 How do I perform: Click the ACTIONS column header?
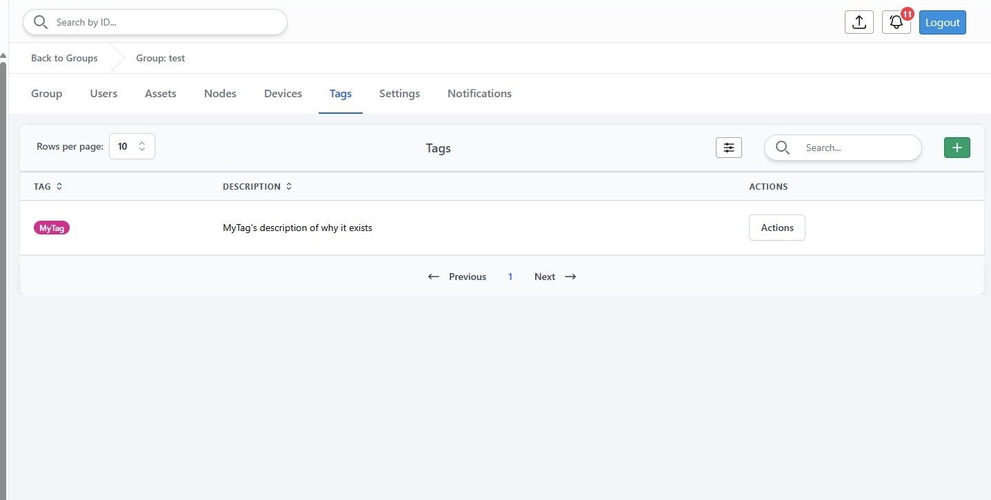click(768, 186)
